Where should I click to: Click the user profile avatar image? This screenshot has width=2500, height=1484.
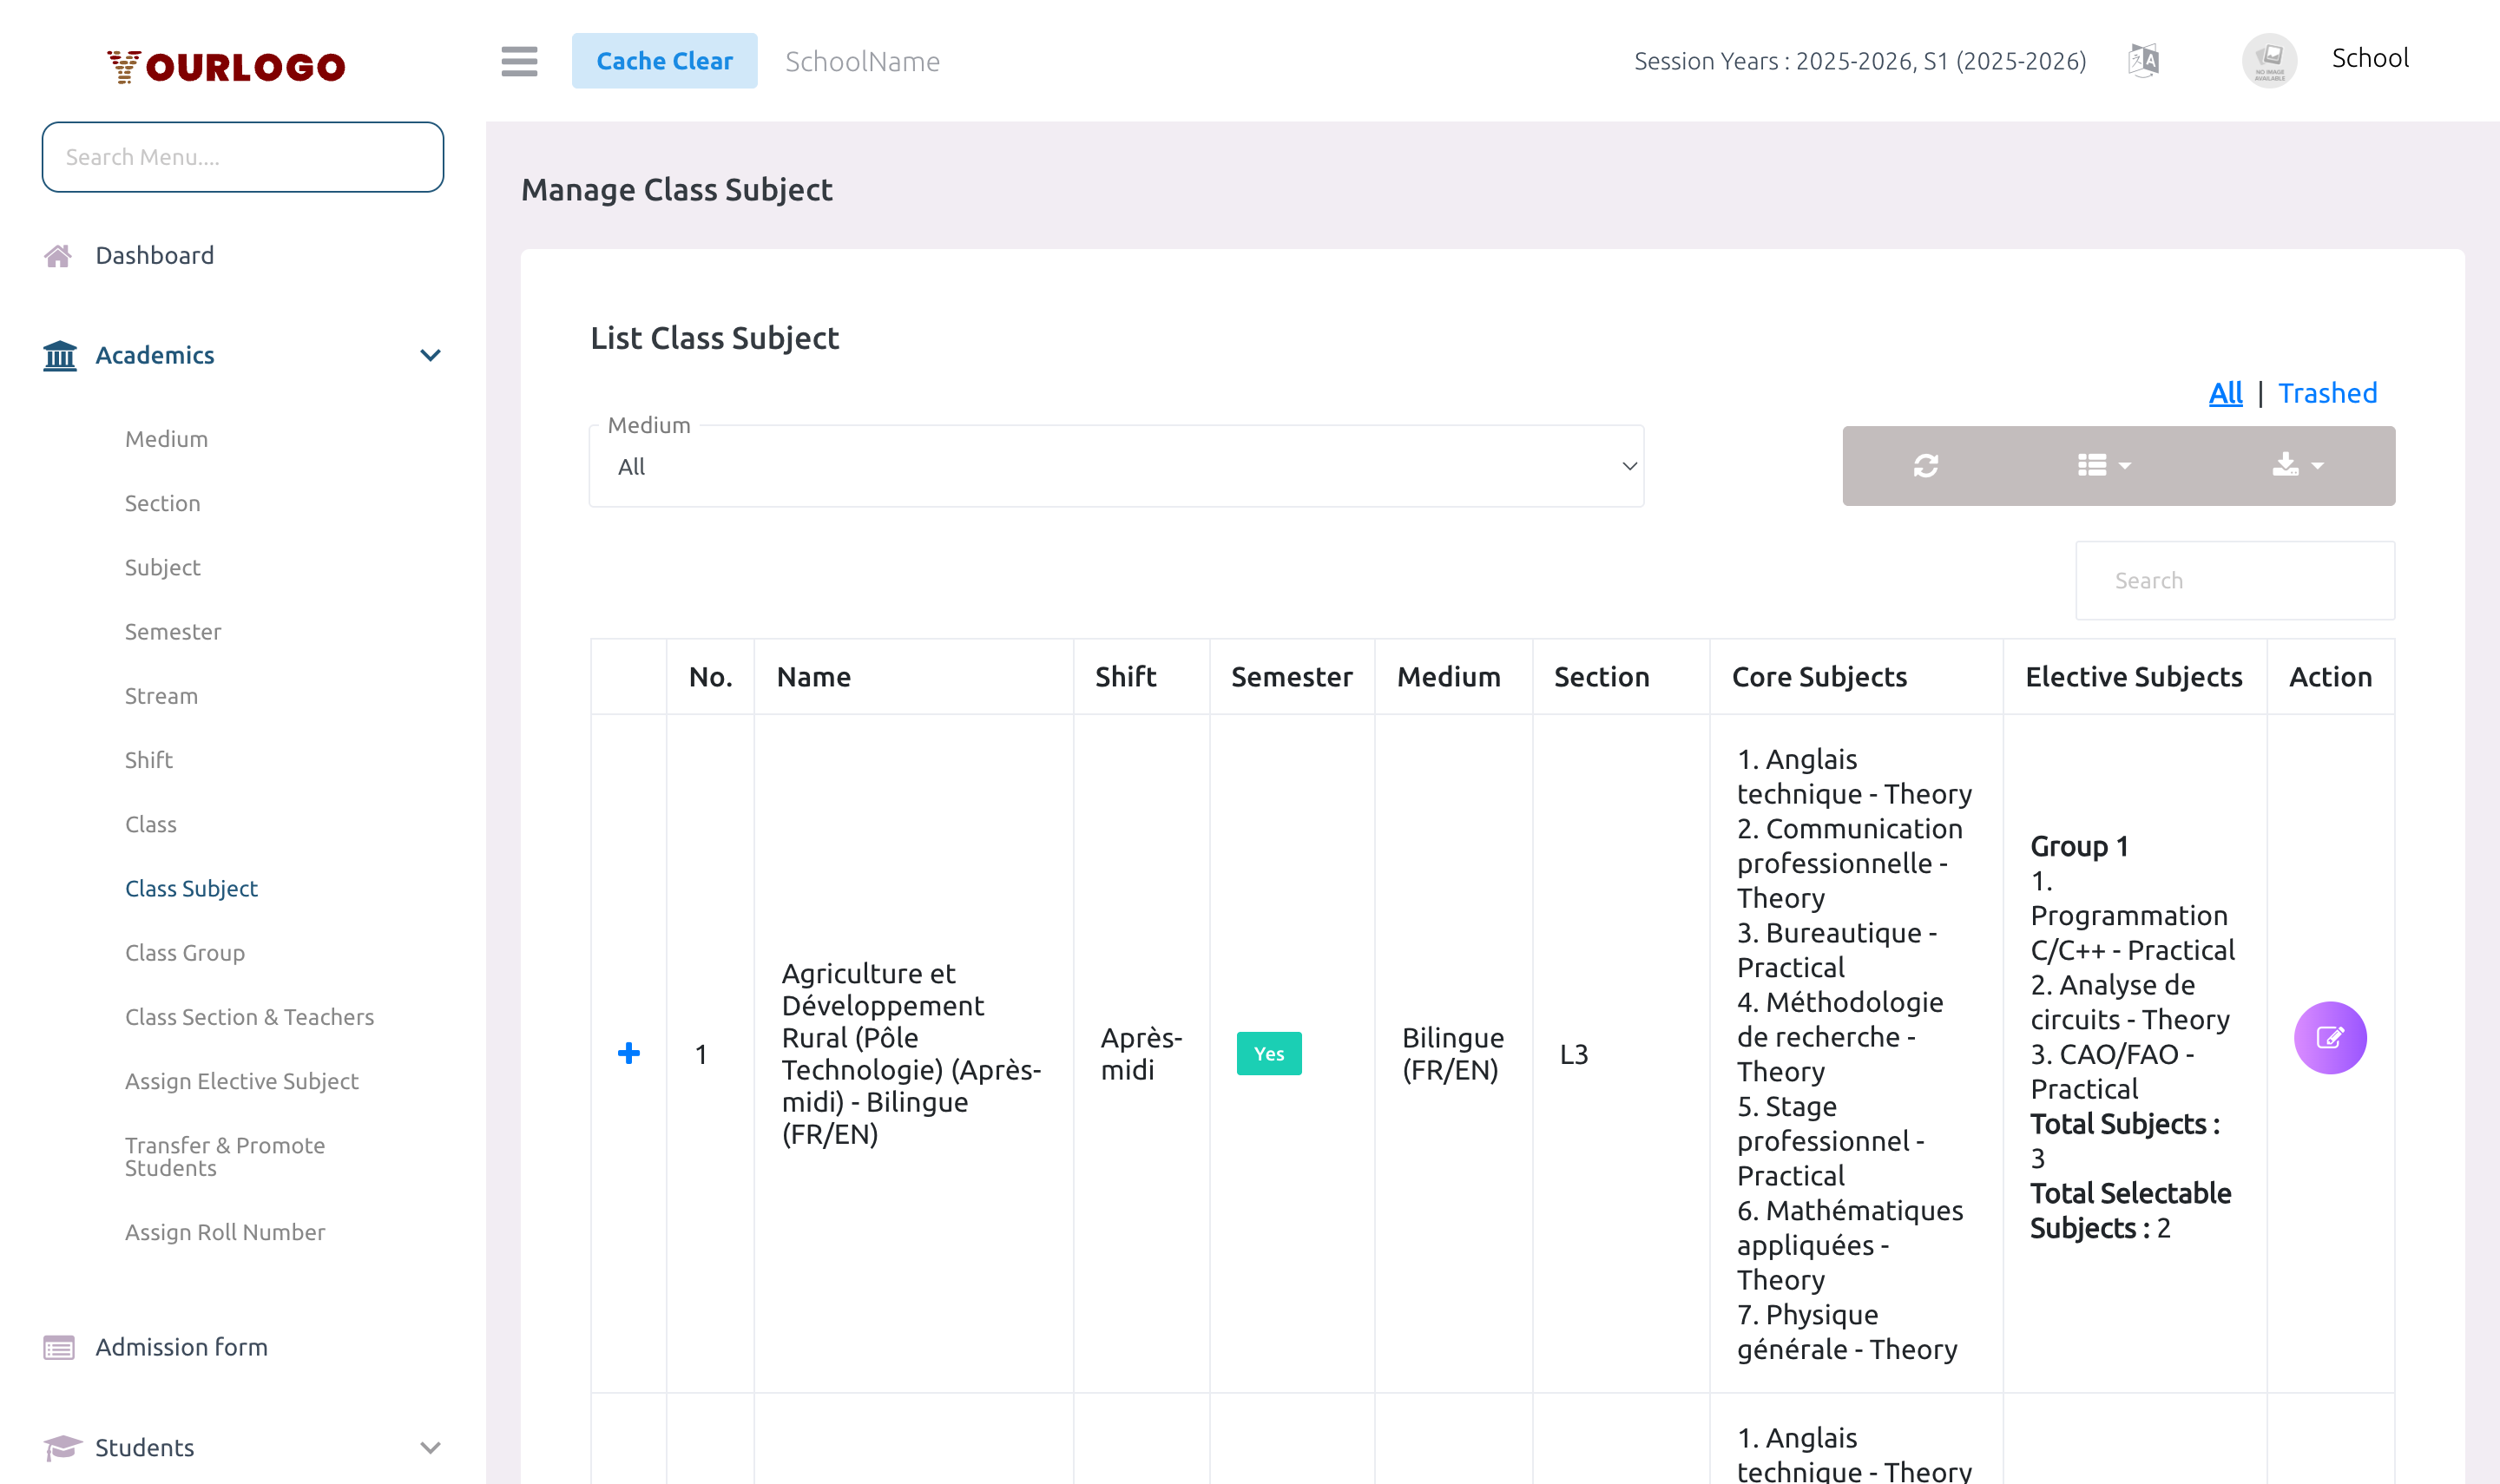2269,61
